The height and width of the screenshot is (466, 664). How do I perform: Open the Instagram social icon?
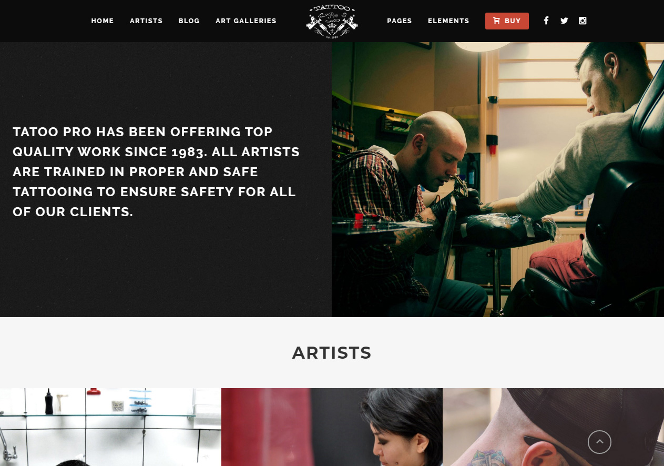pos(583,21)
